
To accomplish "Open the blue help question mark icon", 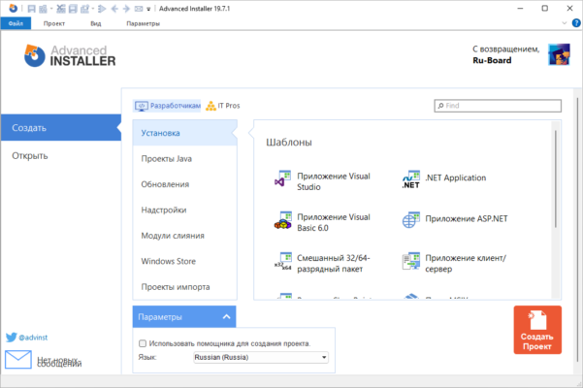I will (576, 23).
